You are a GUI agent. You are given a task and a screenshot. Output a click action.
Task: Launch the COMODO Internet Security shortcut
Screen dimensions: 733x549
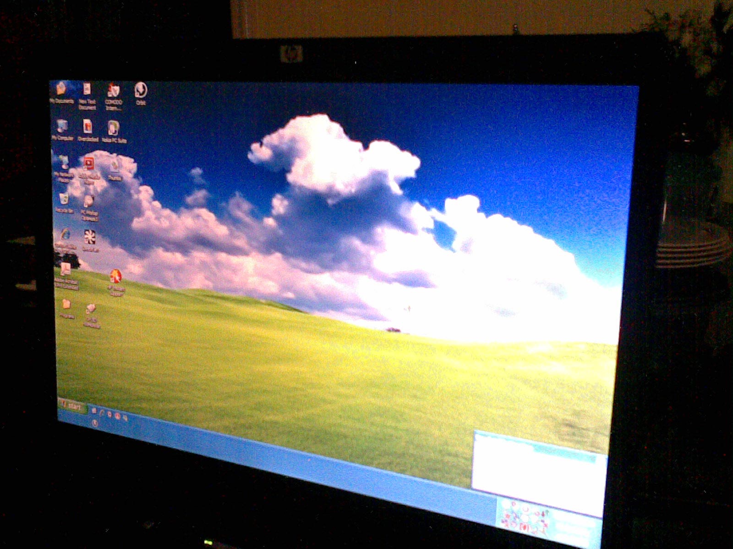[x=113, y=97]
